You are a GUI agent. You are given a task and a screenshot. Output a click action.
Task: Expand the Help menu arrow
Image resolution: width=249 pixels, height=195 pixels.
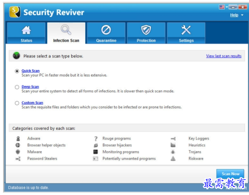pyautogui.click(x=242, y=15)
